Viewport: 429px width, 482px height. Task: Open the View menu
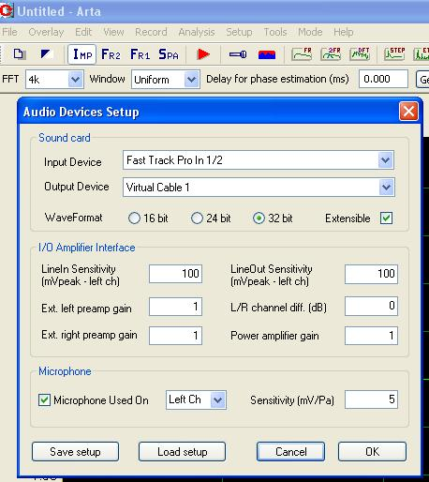coord(113,32)
